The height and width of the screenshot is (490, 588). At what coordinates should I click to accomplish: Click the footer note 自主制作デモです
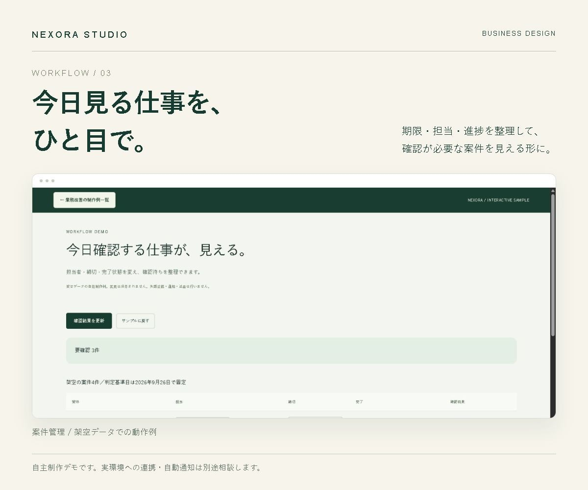[147, 467]
